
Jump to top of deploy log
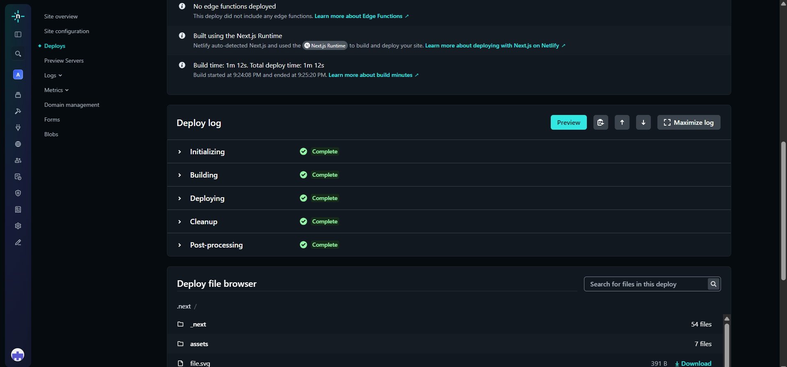[622, 122]
